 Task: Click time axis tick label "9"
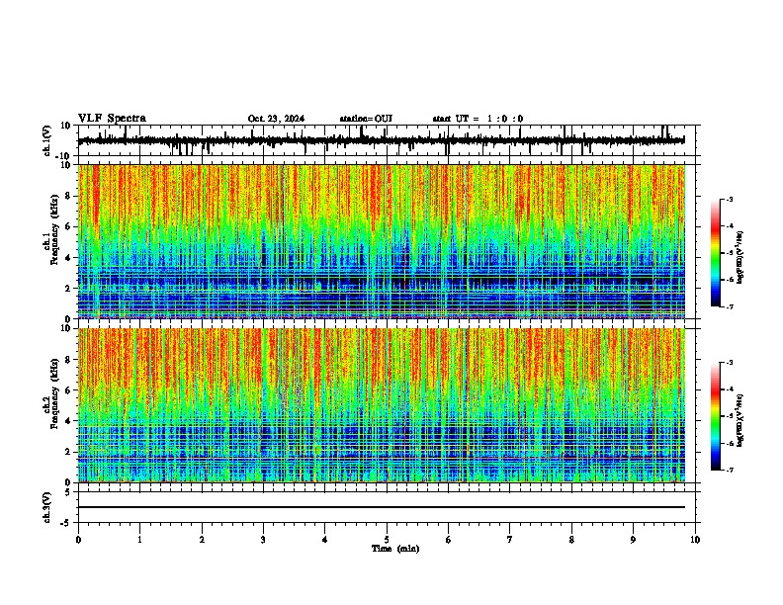pos(633,540)
